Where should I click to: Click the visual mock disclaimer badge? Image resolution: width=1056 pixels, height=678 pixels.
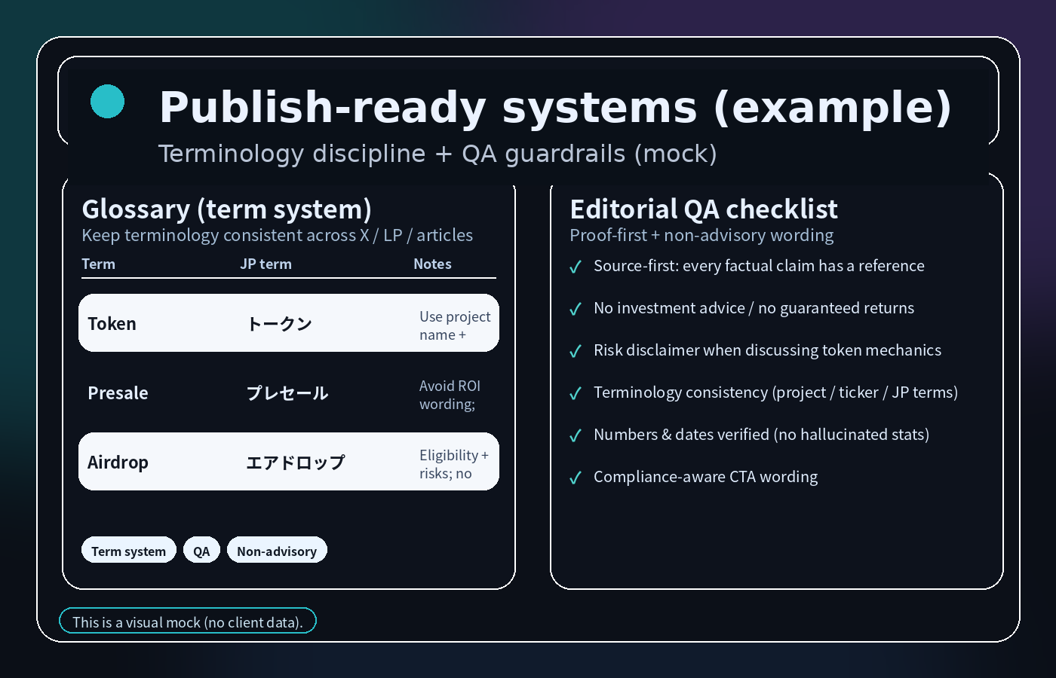[187, 621]
